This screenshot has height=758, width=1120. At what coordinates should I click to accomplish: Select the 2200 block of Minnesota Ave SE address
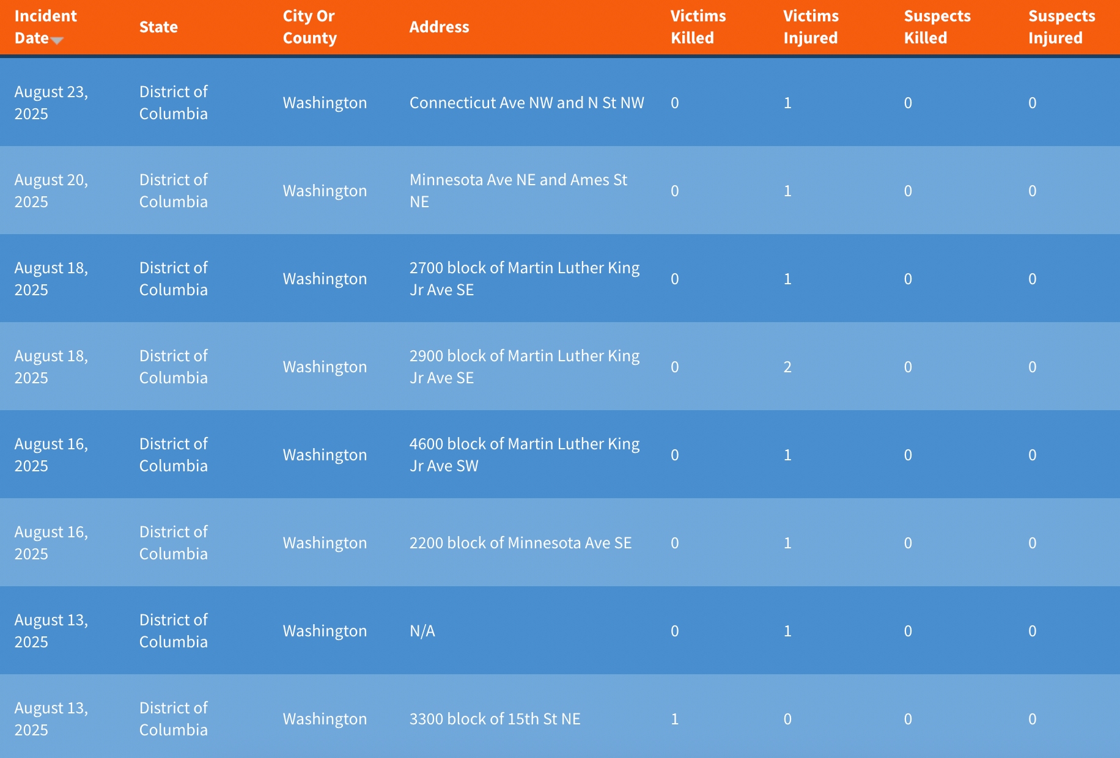coord(520,543)
